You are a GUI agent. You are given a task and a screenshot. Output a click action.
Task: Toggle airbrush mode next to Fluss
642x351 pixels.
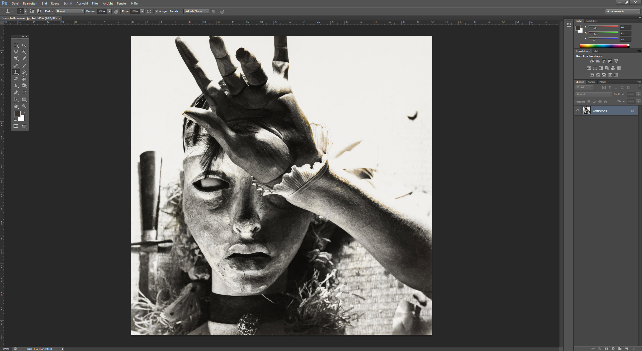(149, 11)
